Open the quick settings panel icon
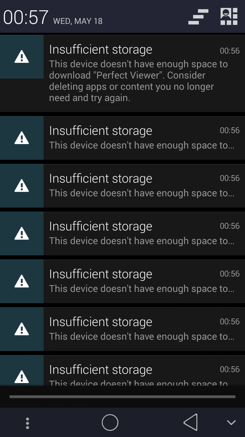Screen dimensions: 245x437 click(x=229, y=17)
